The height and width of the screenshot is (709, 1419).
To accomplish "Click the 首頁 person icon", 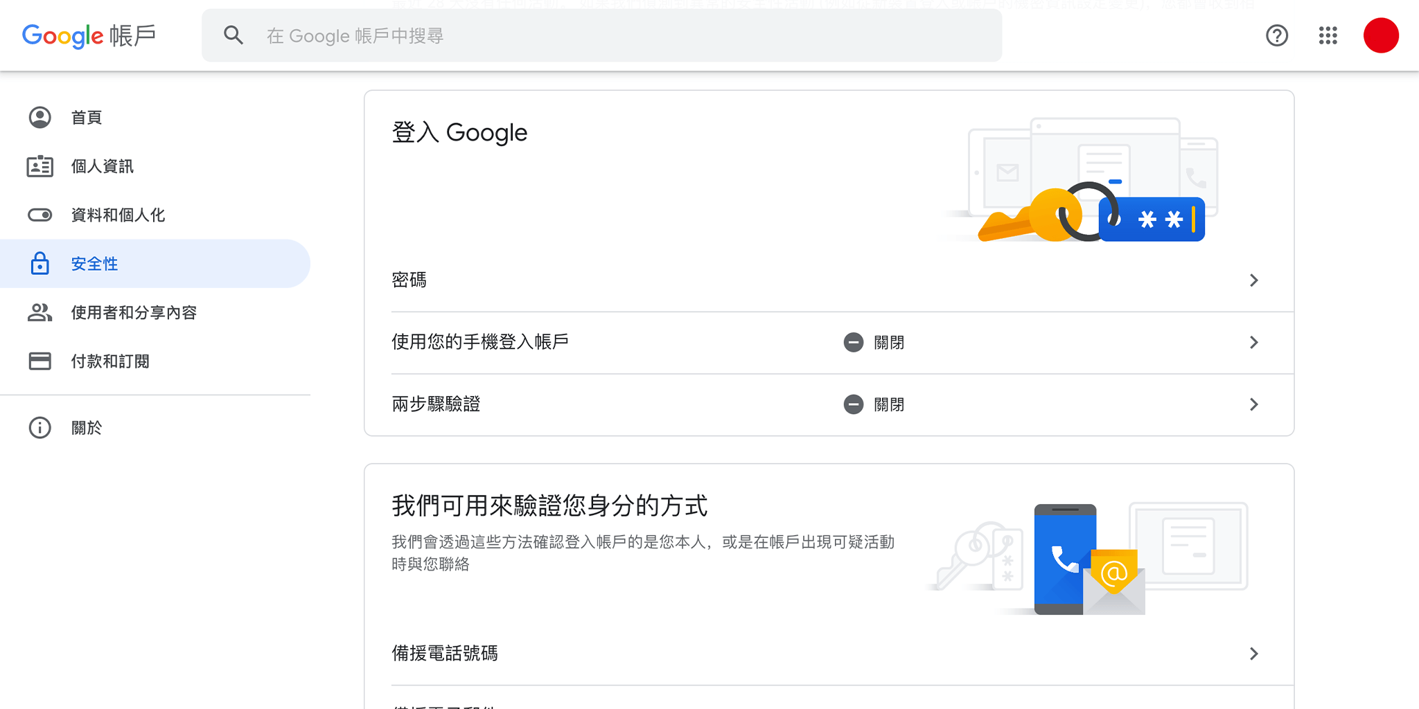I will (40, 117).
